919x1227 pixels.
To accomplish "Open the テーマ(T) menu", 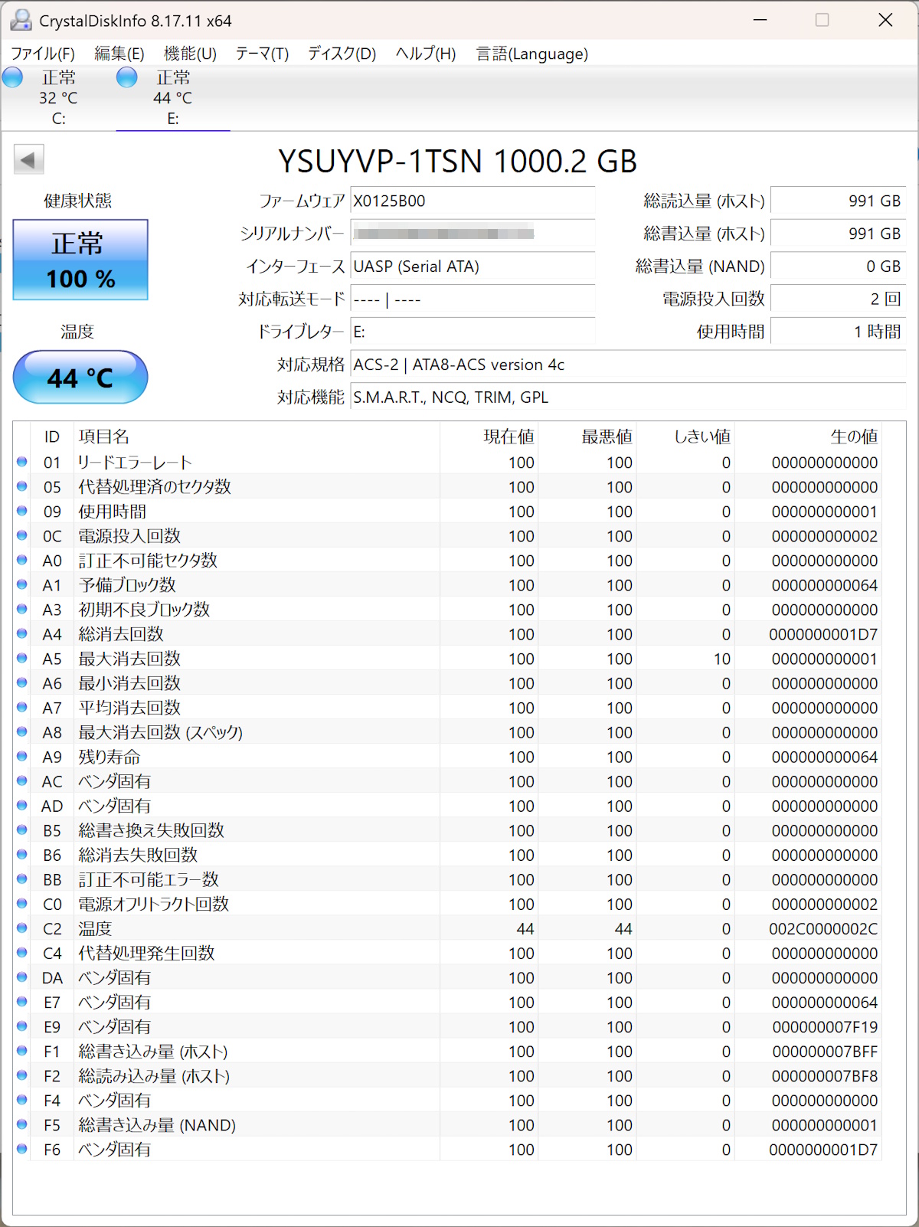I will 262,54.
